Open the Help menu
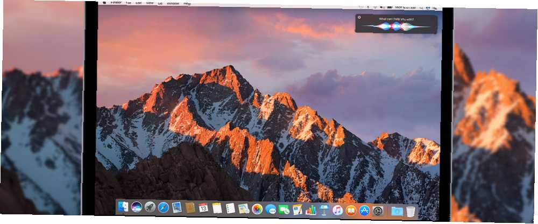The height and width of the screenshot is (224, 538). point(187,4)
